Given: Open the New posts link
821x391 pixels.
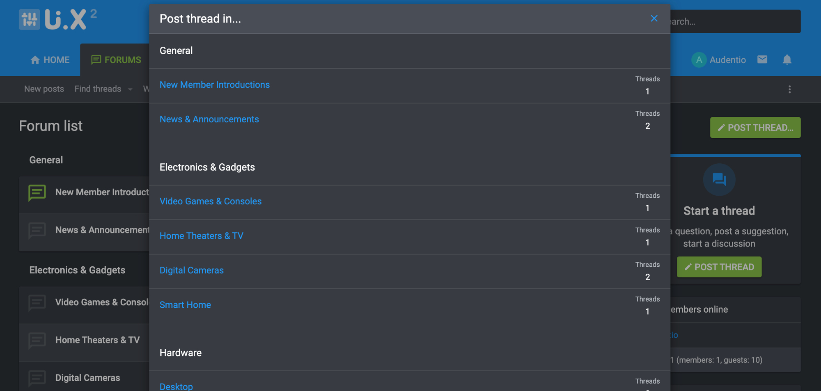Looking at the screenshot, I should coord(44,89).
